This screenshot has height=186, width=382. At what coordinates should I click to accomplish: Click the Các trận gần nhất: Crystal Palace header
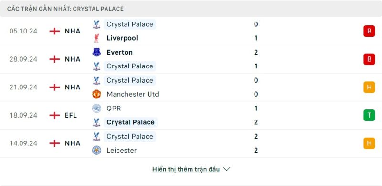click(x=191, y=9)
